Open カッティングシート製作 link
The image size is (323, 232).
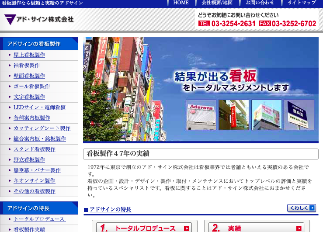[42, 128]
